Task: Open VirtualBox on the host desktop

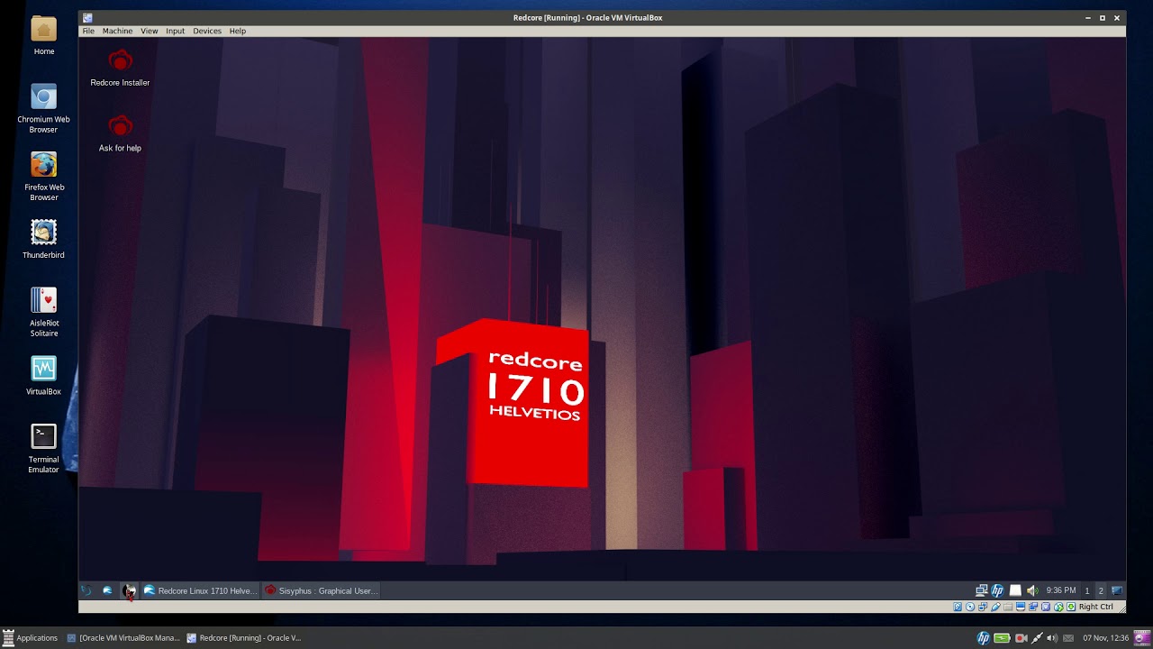Action: tap(43, 376)
